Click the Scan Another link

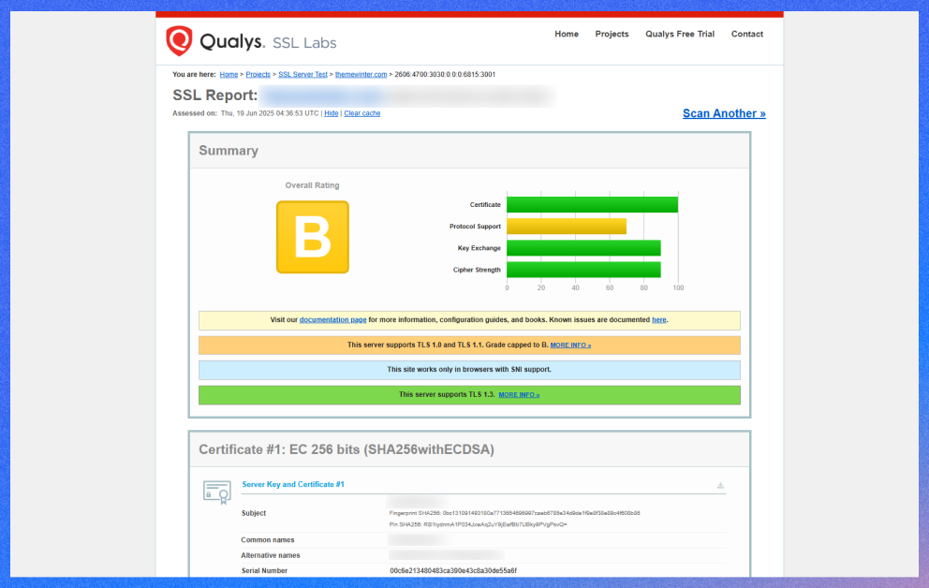pos(724,113)
